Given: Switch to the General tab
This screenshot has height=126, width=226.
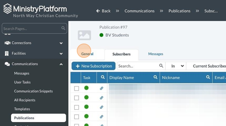Looking at the screenshot, I should pos(87,54).
